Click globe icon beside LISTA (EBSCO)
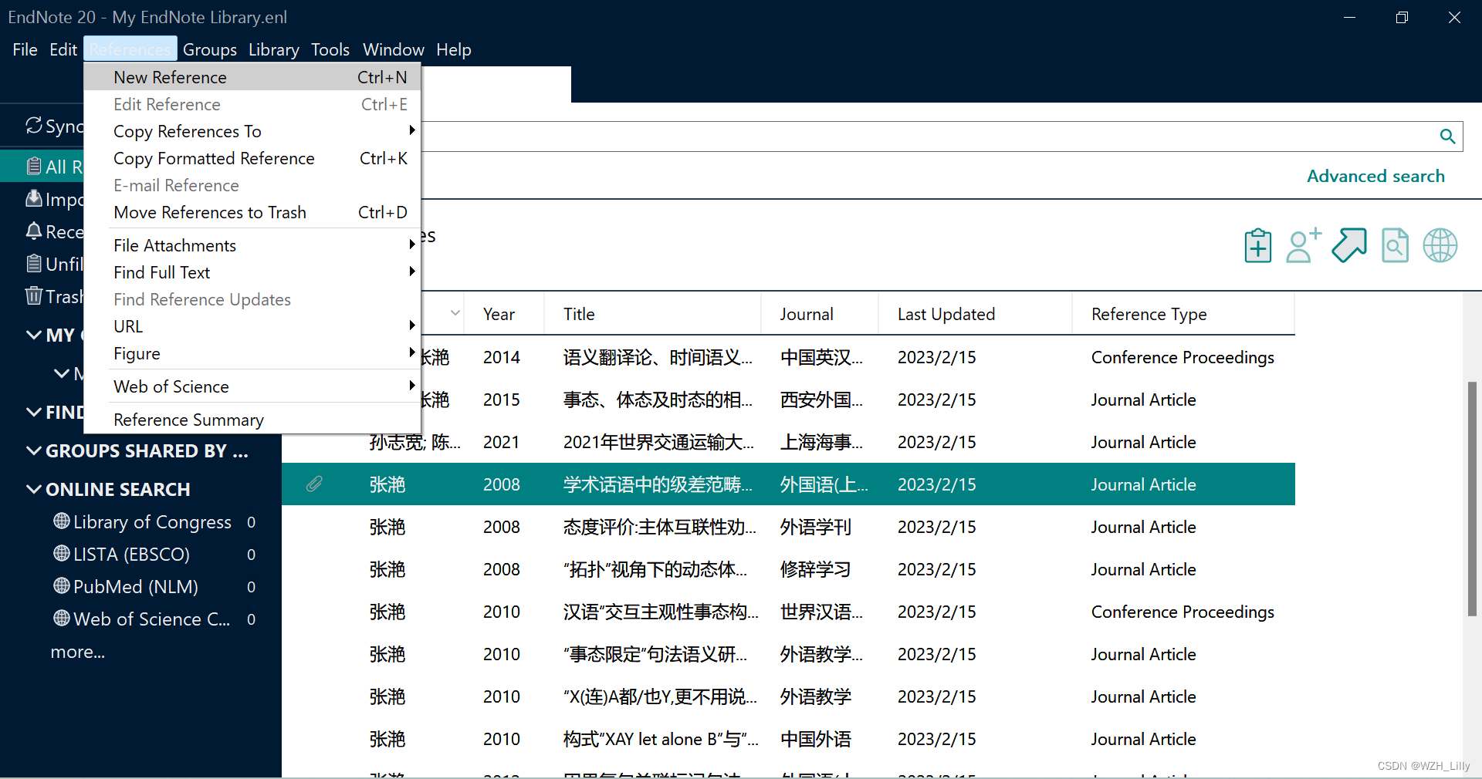This screenshot has height=779, width=1482. click(62, 554)
